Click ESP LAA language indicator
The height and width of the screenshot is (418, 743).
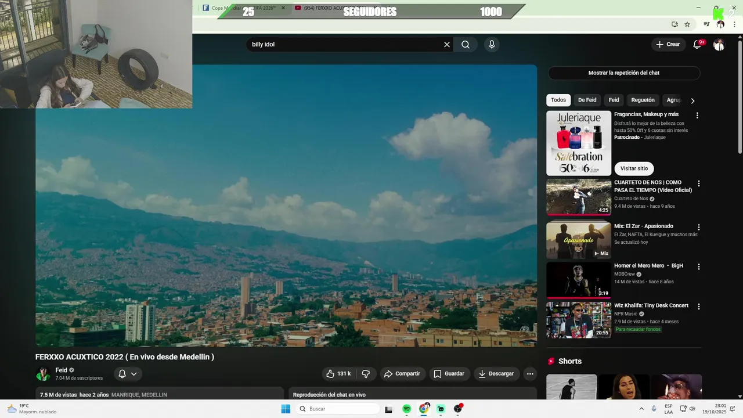click(669, 409)
